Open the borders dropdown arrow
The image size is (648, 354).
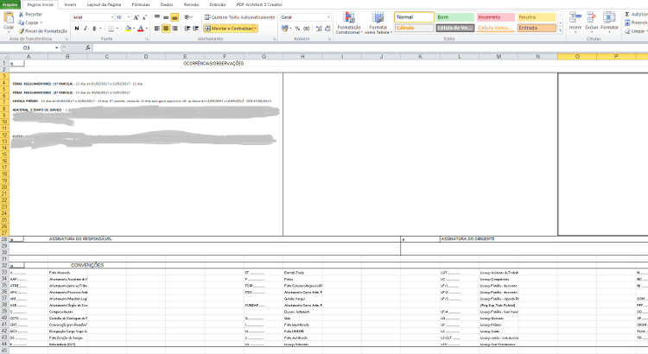pyautogui.click(x=118, y=28)
